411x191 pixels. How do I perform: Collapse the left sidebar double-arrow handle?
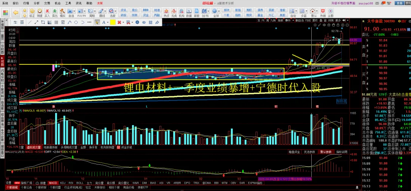(2, 21)
